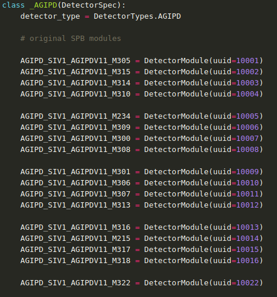277x297 pixels.
Task: Click the AGIPD_SIV1_AGIPDV11_M314 identifier
Action: (76, 83)
